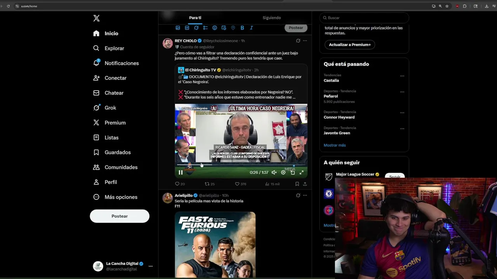
Task: Bookmark the REY CHOLO post
Action: (x=297, y=184)
